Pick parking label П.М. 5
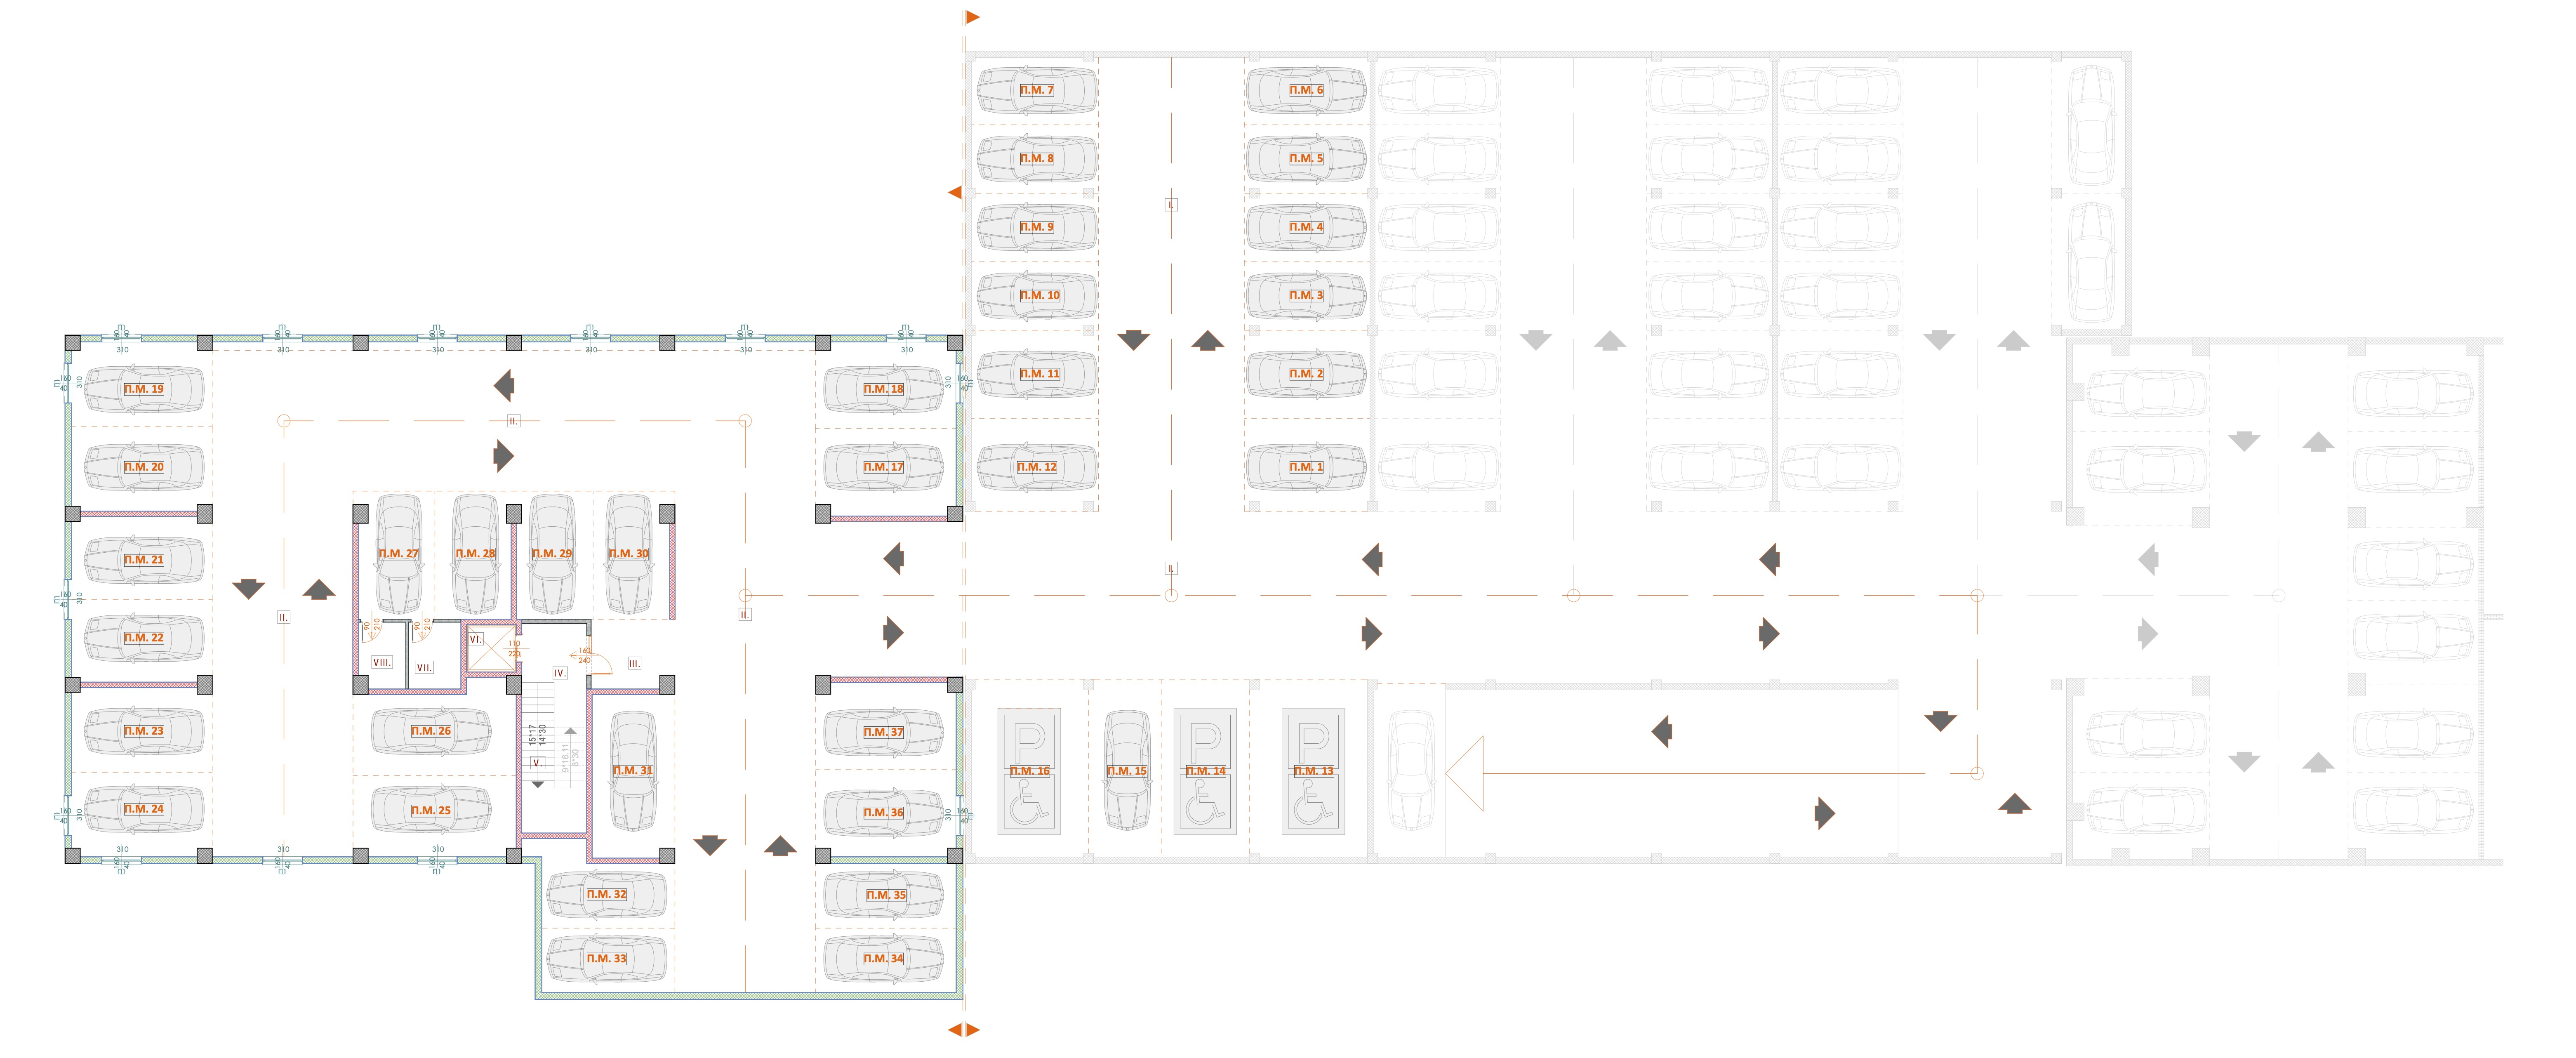2576x1058 pixels. point(1306,158)
